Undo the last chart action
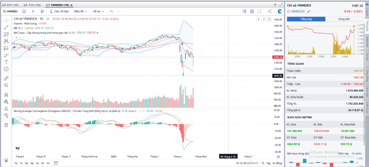369x167 pixels. (112, 11)
